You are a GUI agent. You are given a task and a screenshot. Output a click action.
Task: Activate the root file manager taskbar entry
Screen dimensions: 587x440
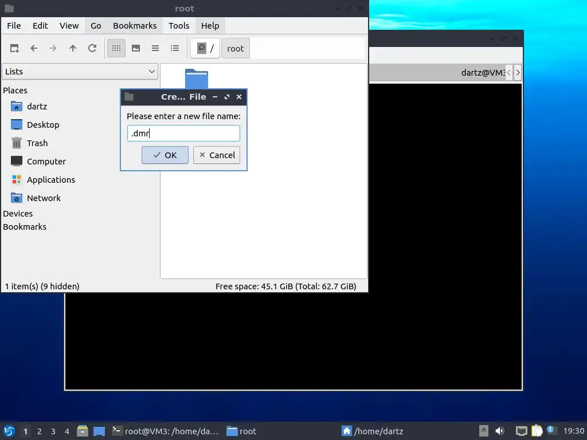[x=242, y=431]
